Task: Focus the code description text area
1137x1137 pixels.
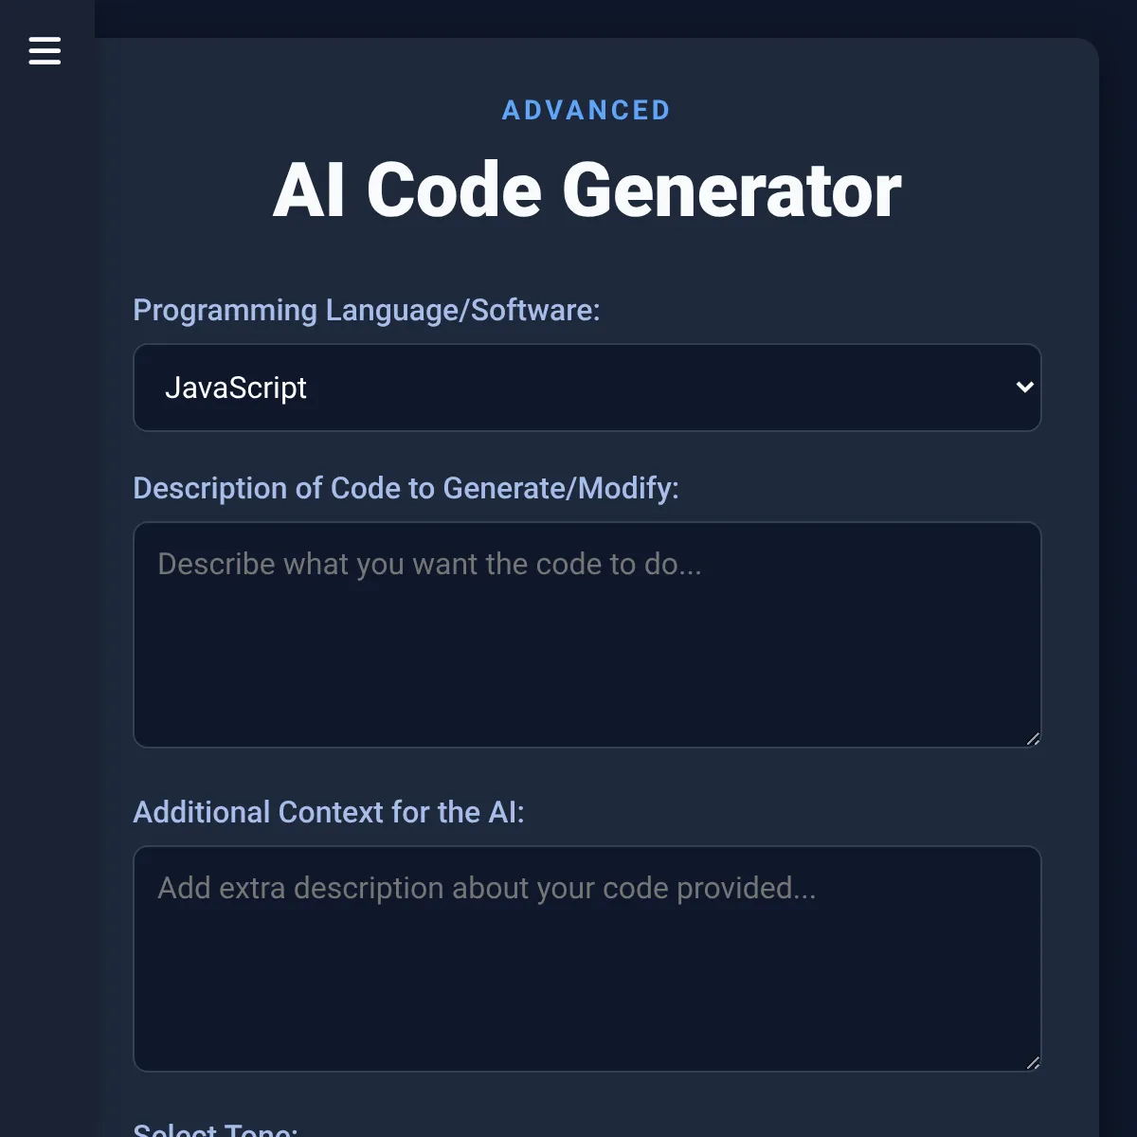Action: coord(587,634)
